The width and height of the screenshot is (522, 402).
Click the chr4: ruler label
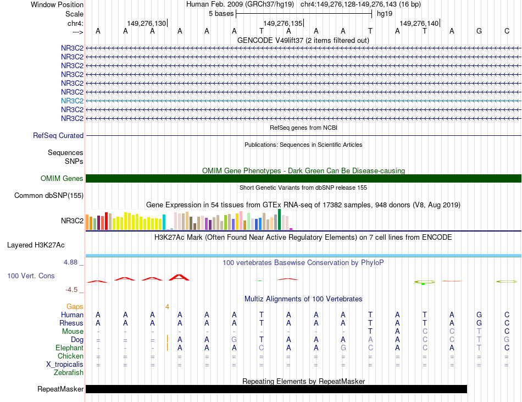point(75,23)
